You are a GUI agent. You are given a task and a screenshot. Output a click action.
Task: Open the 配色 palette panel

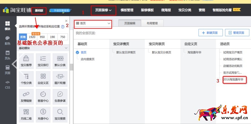8,41
